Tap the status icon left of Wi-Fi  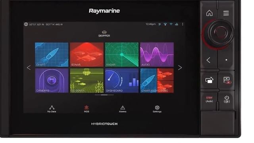(x=165, y=24)
